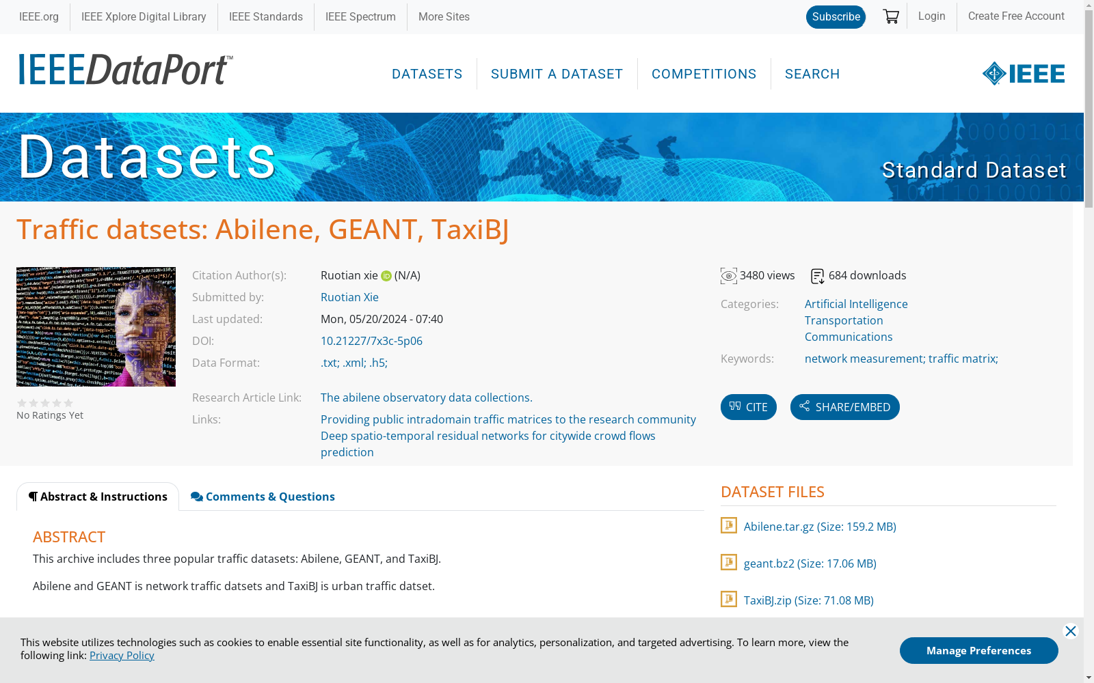
Task: Close the cookie notice banner
Action: (1071, 631)
